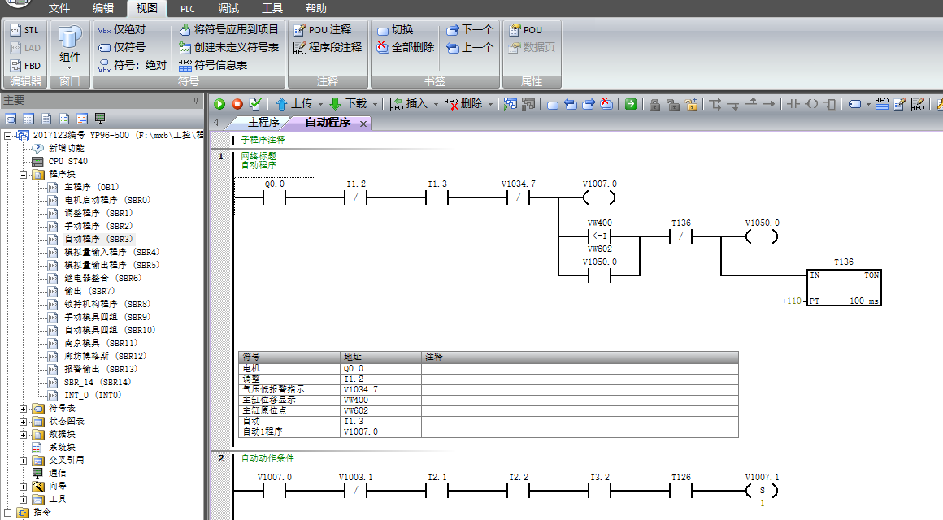Click the 下载 download button
The image size is (943, 520).
pos(349,104)
